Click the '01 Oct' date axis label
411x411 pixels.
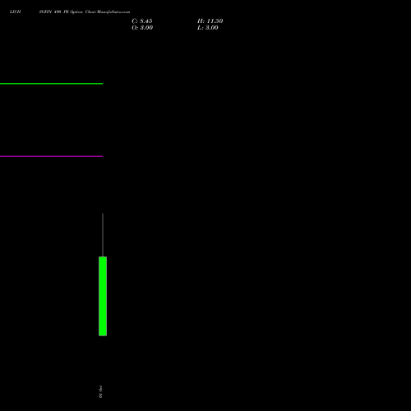click(100, 391)
